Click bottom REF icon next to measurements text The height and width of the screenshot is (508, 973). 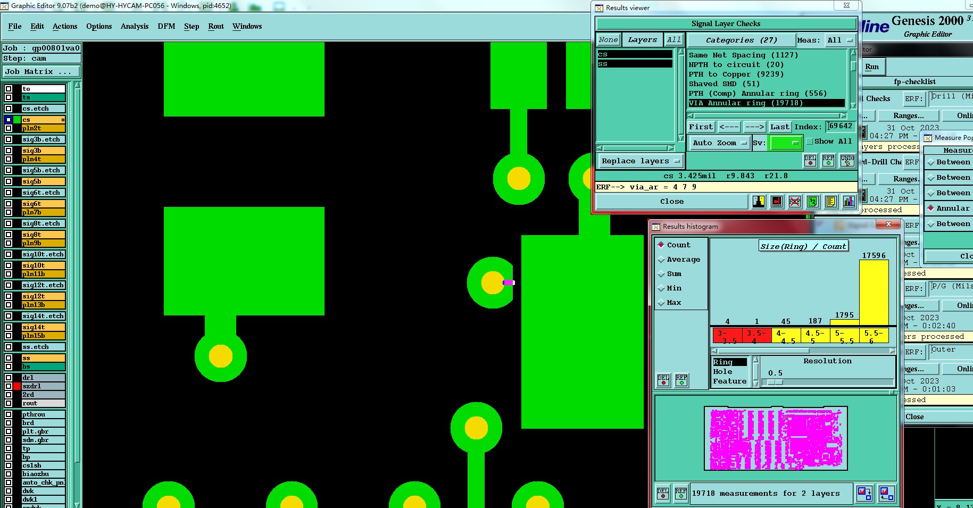(681, 494)
